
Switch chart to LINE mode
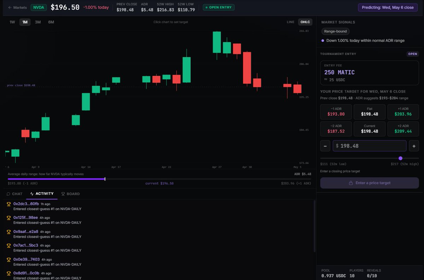[x=290, y=22]
